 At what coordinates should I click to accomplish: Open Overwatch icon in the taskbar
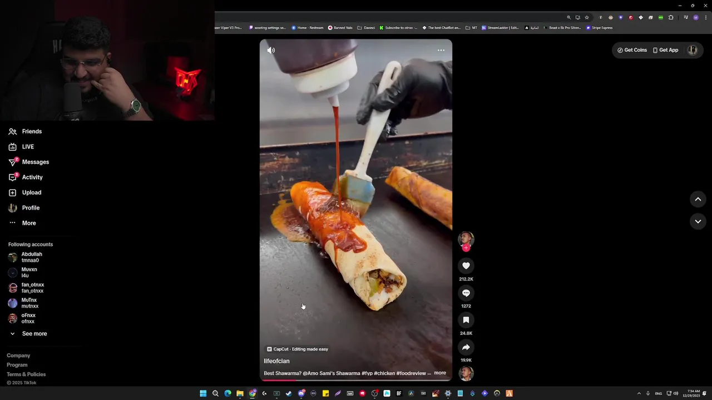point(497,393)
